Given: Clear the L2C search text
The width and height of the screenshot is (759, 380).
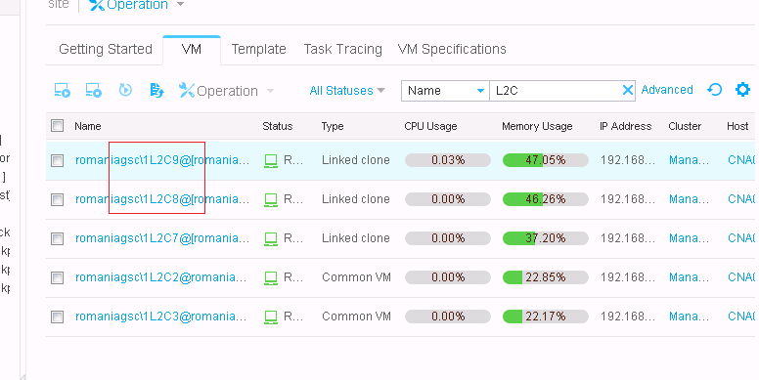Looking at the screenshot, I should tap(627, 90).
